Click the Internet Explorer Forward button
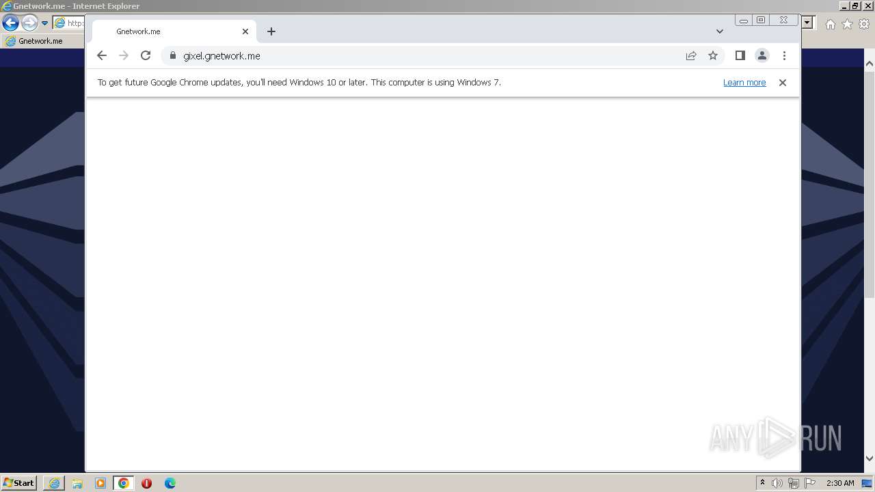Screen dimensions: 875x492 29,23
